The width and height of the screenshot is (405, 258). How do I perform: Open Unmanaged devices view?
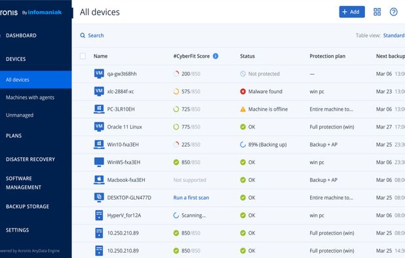20,115
